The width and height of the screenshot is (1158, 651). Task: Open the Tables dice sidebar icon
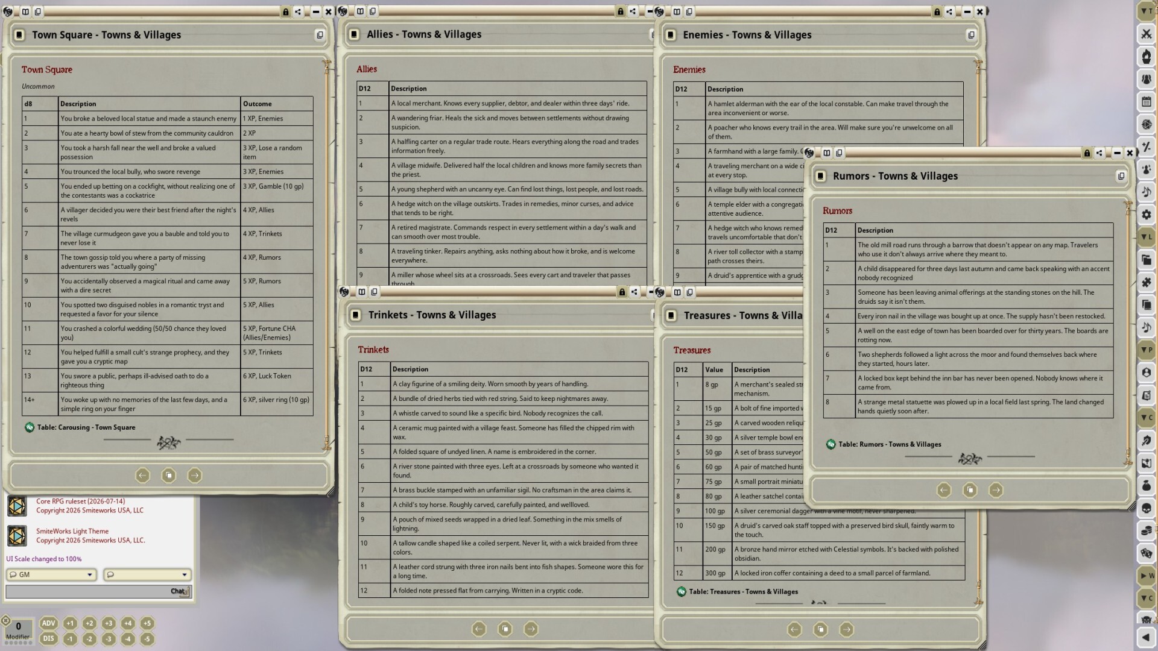pos(1147,553)
